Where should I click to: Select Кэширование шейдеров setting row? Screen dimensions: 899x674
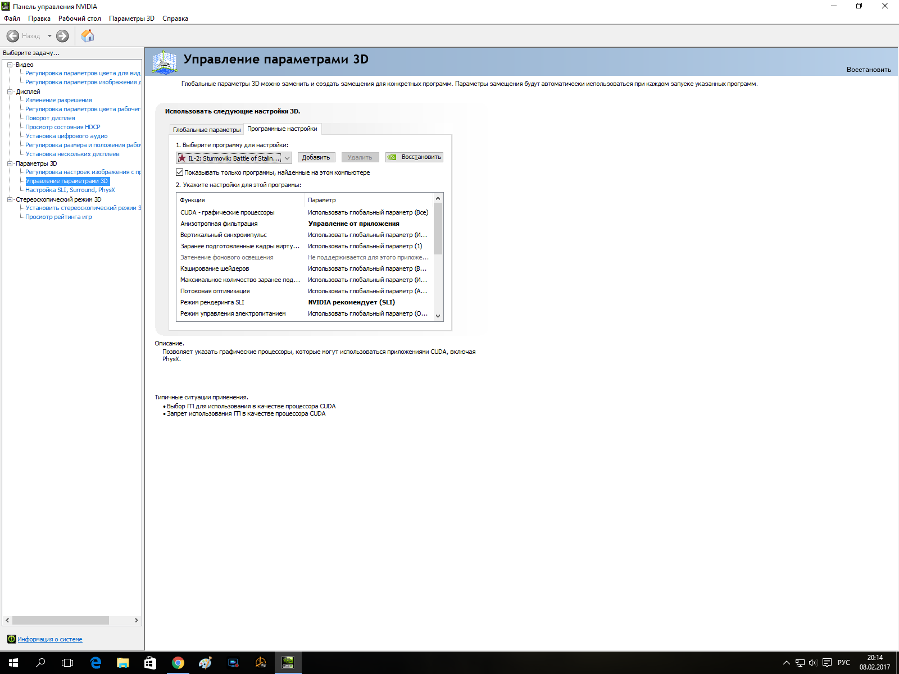coord(305,268)
